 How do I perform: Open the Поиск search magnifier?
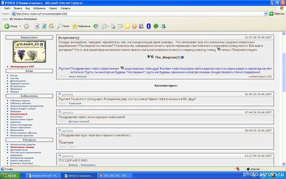click(x=63, y=26)
